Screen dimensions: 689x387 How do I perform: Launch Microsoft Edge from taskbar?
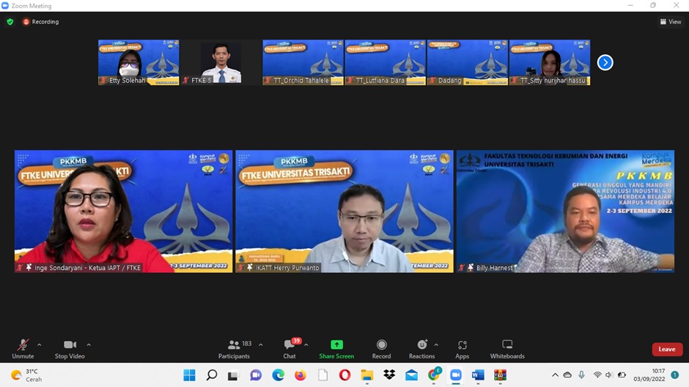(x=278, y=375)
